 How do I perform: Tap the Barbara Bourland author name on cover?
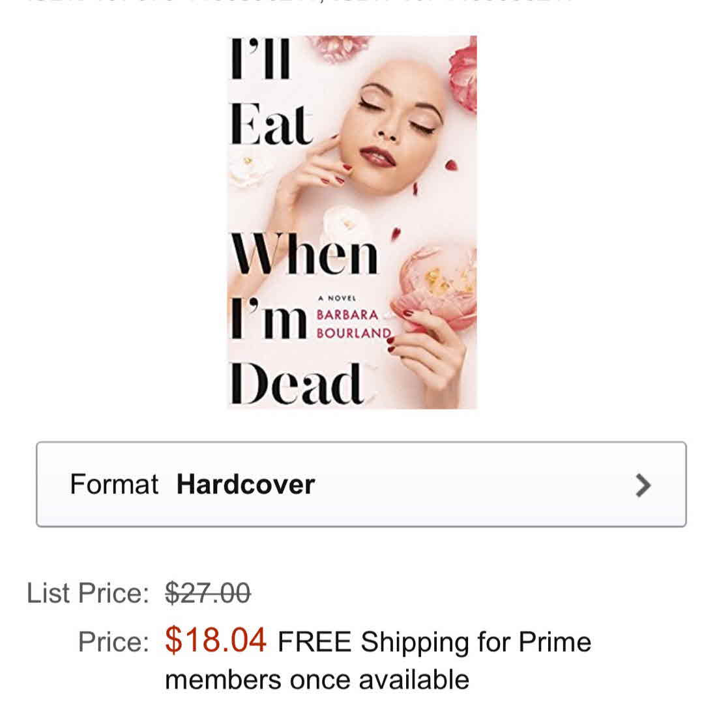pos(353,324)
